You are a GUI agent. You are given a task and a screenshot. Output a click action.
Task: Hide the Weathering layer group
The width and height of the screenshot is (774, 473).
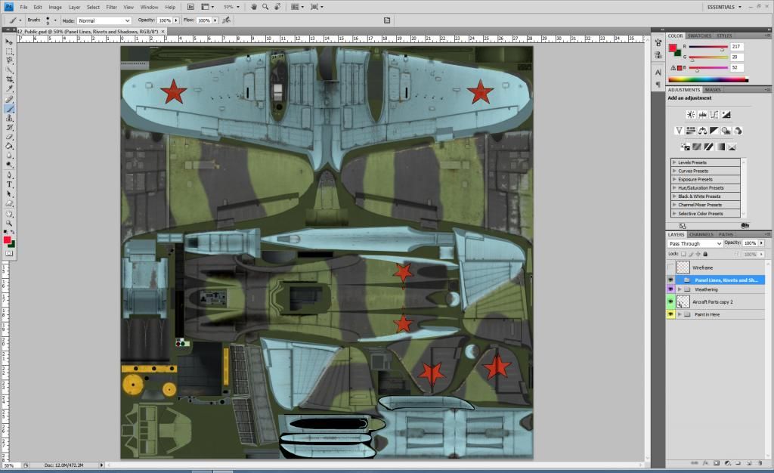pos(670,289)
